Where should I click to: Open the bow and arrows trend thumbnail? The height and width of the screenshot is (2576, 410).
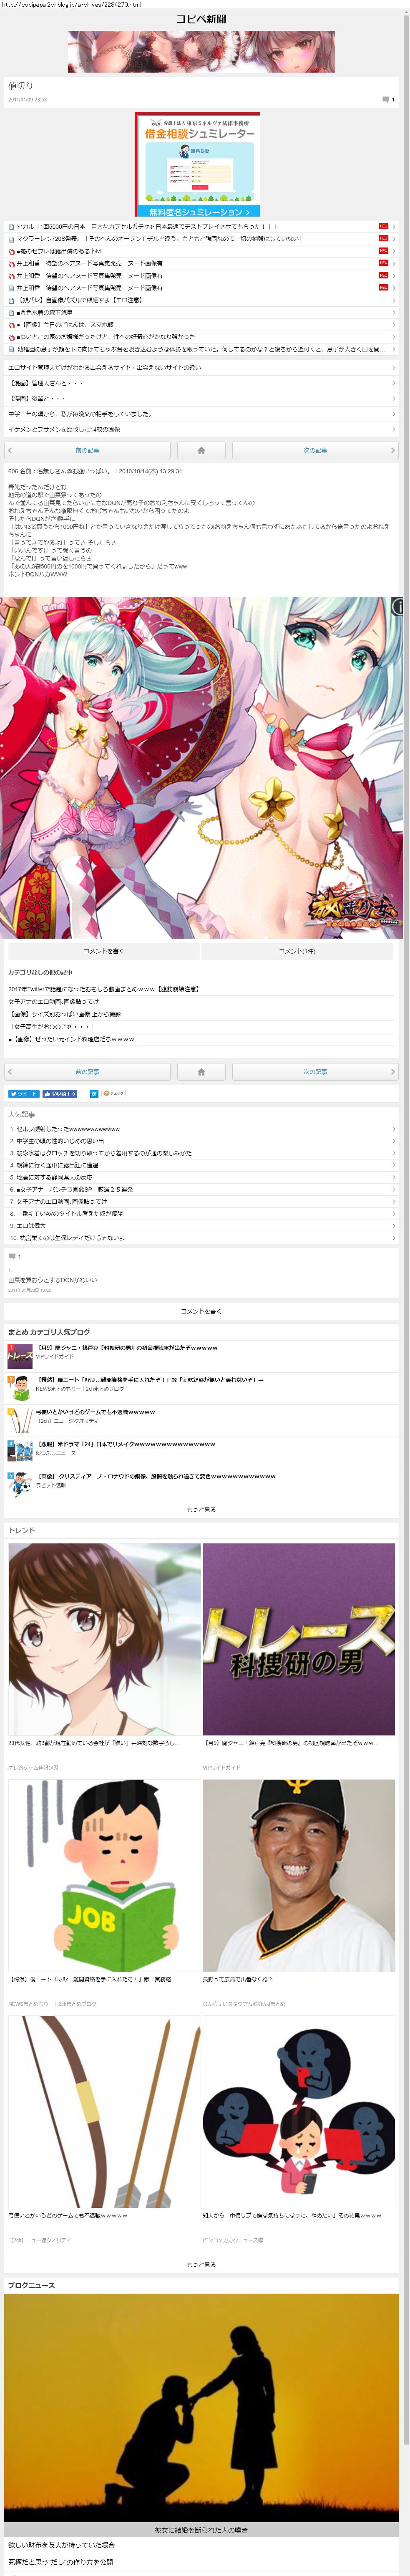click(104, 2111)
